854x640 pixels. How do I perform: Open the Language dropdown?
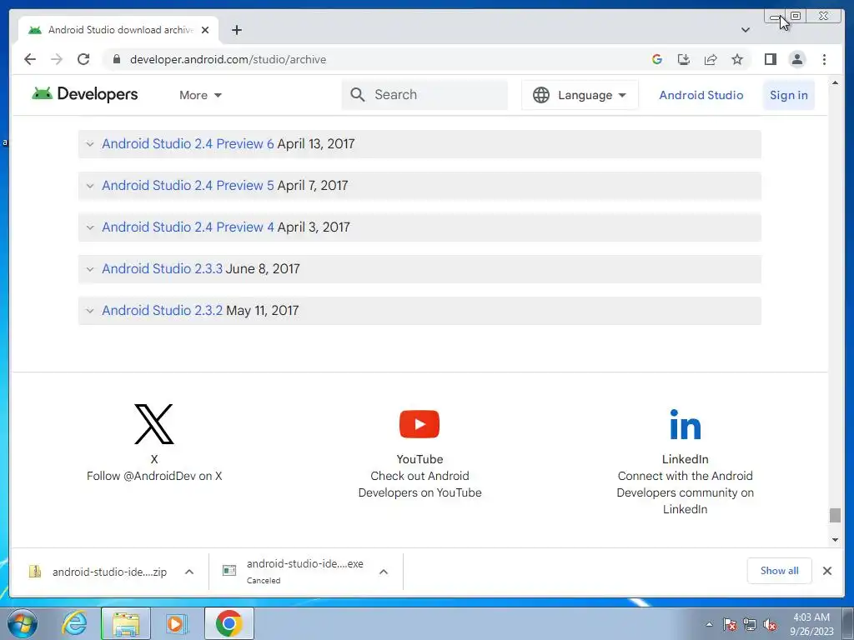click(580, 95)
